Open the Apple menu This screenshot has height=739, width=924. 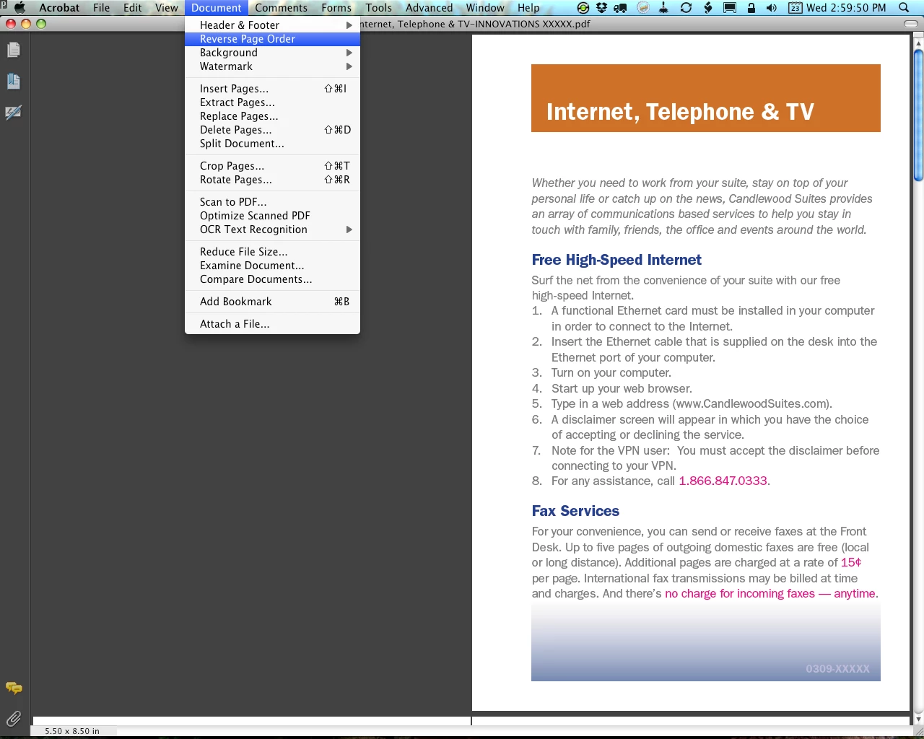coord(19,7)
